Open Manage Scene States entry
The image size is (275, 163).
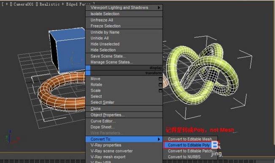click(x=124, y=62)
